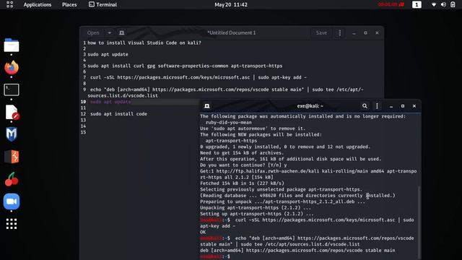Viewport: 462px width, 260px height.
Task: Click Open button in text editor
Action: tap(93, 32)
